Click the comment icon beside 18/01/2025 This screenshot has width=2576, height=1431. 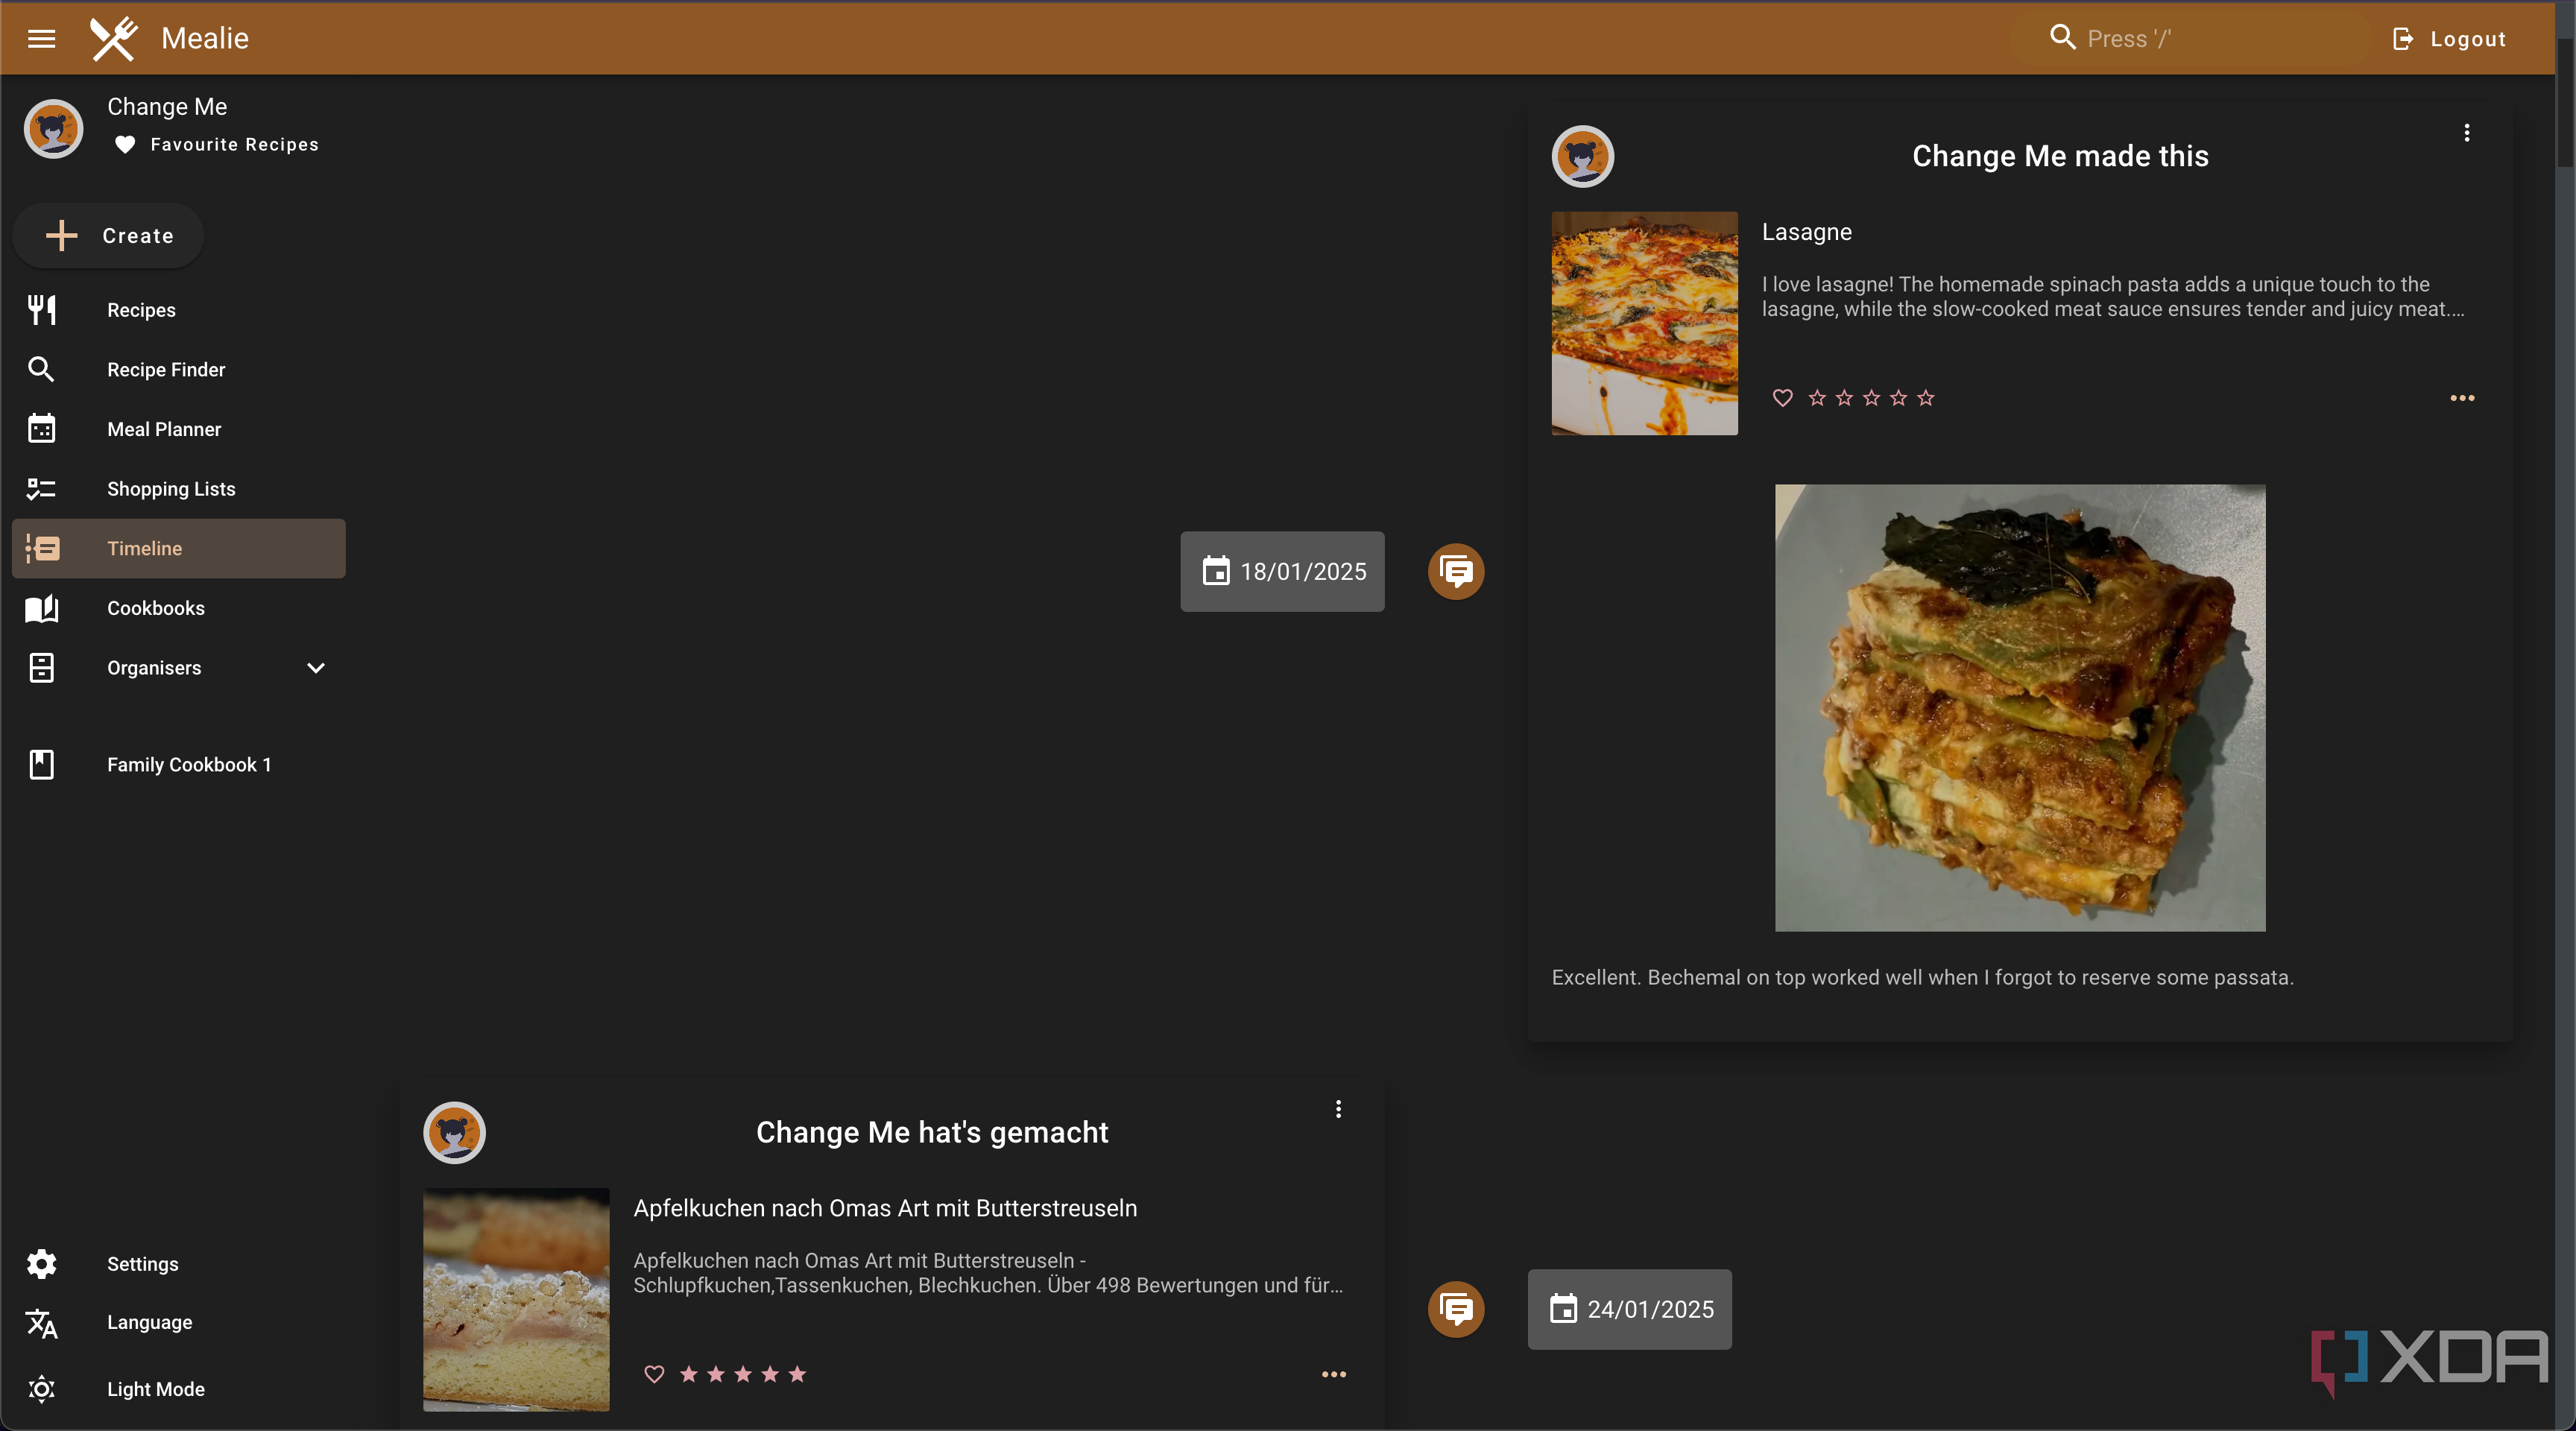(1456, 571)
